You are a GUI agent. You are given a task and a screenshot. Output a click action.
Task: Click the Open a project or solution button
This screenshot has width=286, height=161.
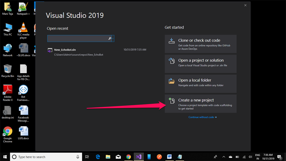tap(200, 64)
